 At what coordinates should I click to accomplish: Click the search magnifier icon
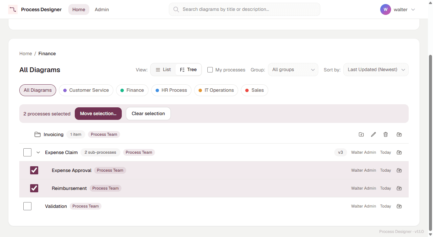(176, 9)
